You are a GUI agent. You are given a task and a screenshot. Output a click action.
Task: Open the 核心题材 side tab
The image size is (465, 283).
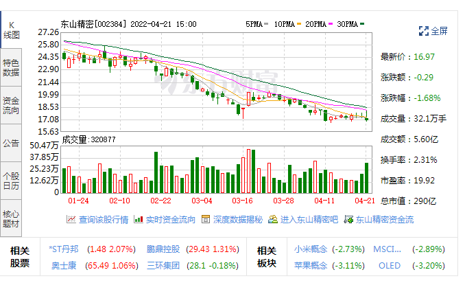(x=11, y=218)
